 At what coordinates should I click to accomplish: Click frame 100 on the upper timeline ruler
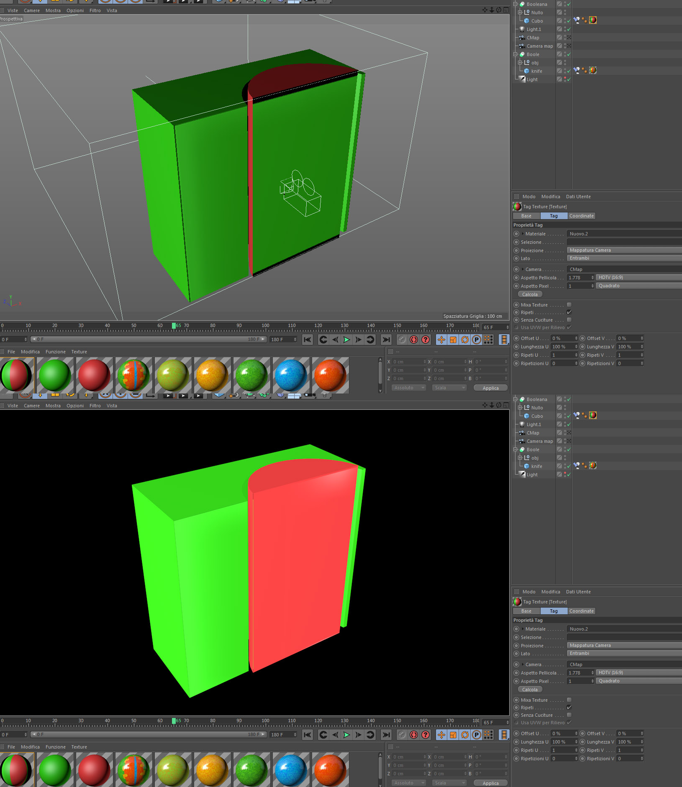coord(265,325)
